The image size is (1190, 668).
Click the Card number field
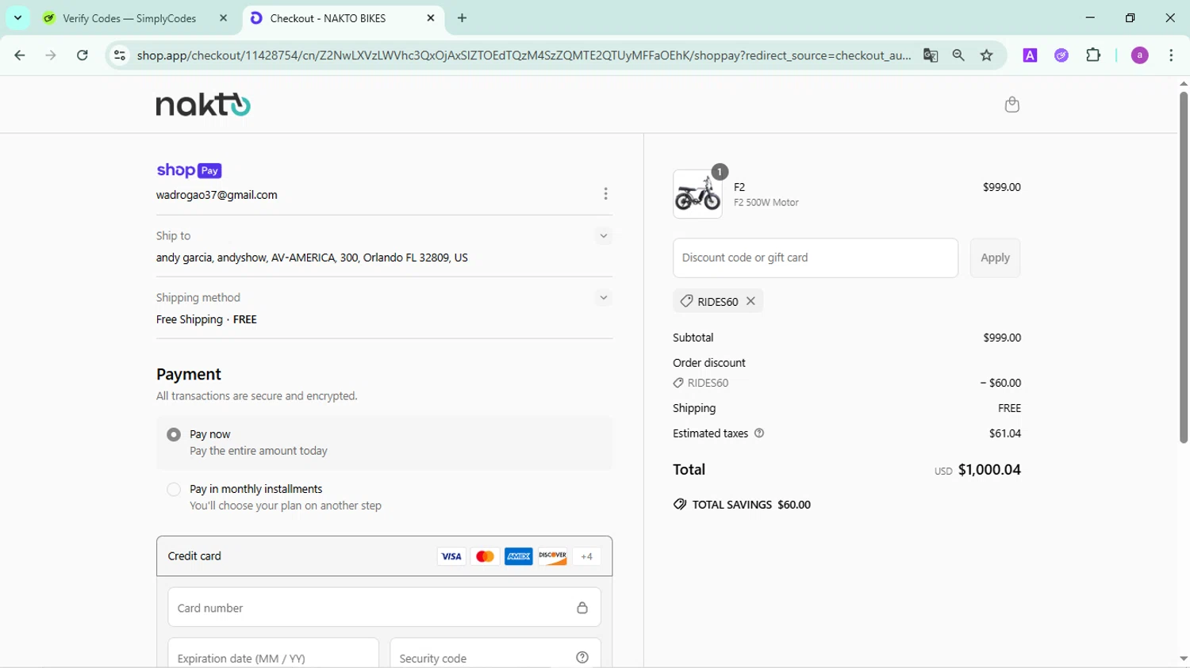coord(384,608)
